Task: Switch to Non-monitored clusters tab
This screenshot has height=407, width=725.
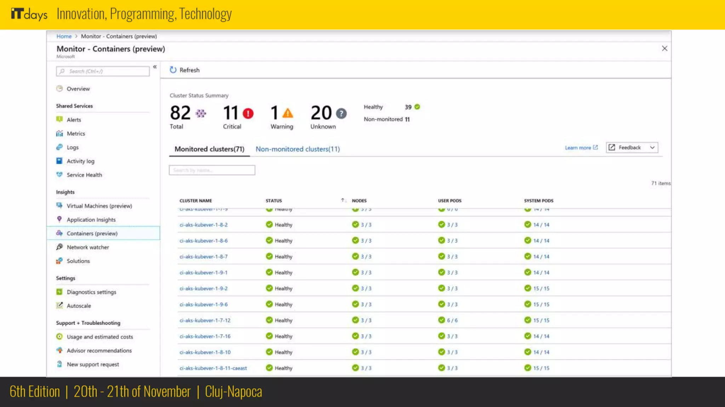Action: point(297,149)
